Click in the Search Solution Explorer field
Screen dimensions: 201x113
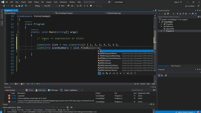177,17
